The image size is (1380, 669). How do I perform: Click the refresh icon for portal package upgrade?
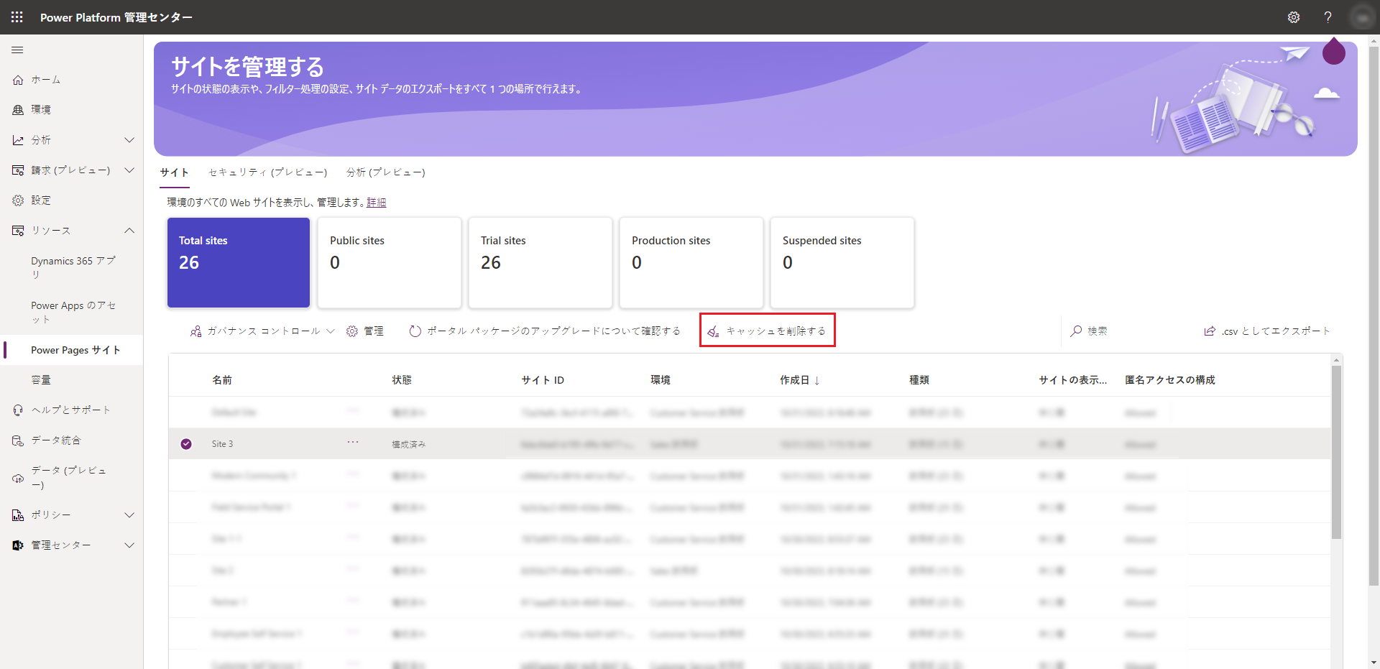[415, 331]
